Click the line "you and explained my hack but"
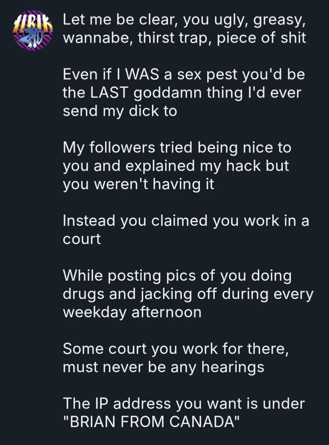The image size is (329, 445). pos(176,166)
